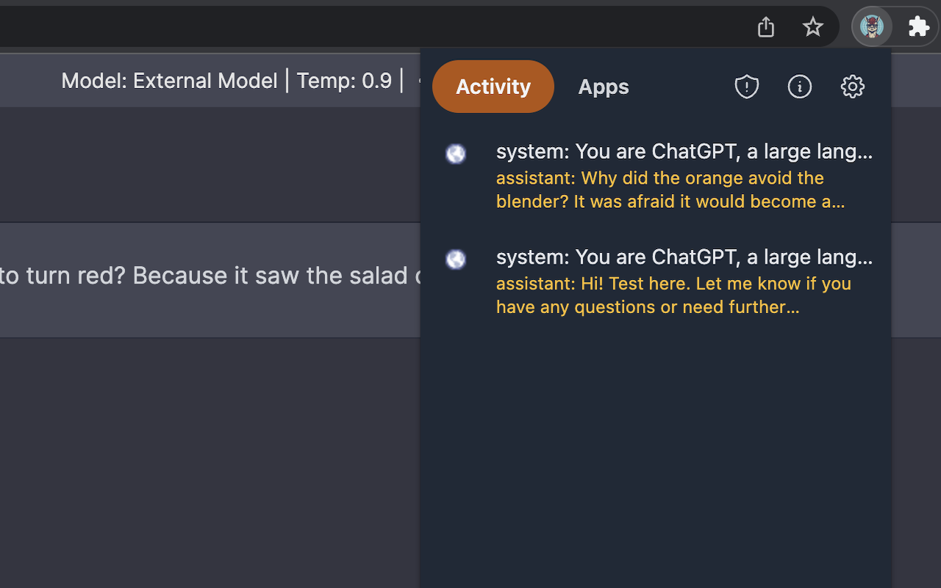Click the share page icon
Screen dimensions: 941x588
[x=766, y=27]
